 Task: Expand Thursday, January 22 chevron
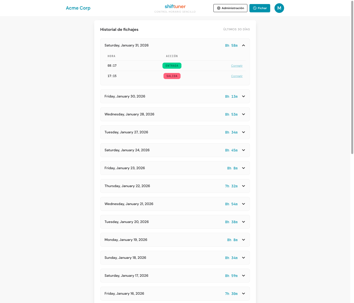click(x=243, y=186)
